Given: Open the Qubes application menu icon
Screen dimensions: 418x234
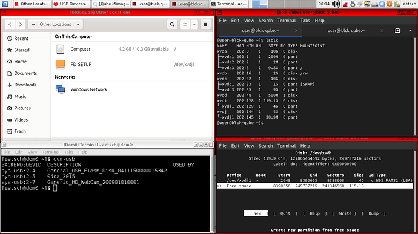Looking at the screenshot, I should pyautogui.click(x=5, y=4).
